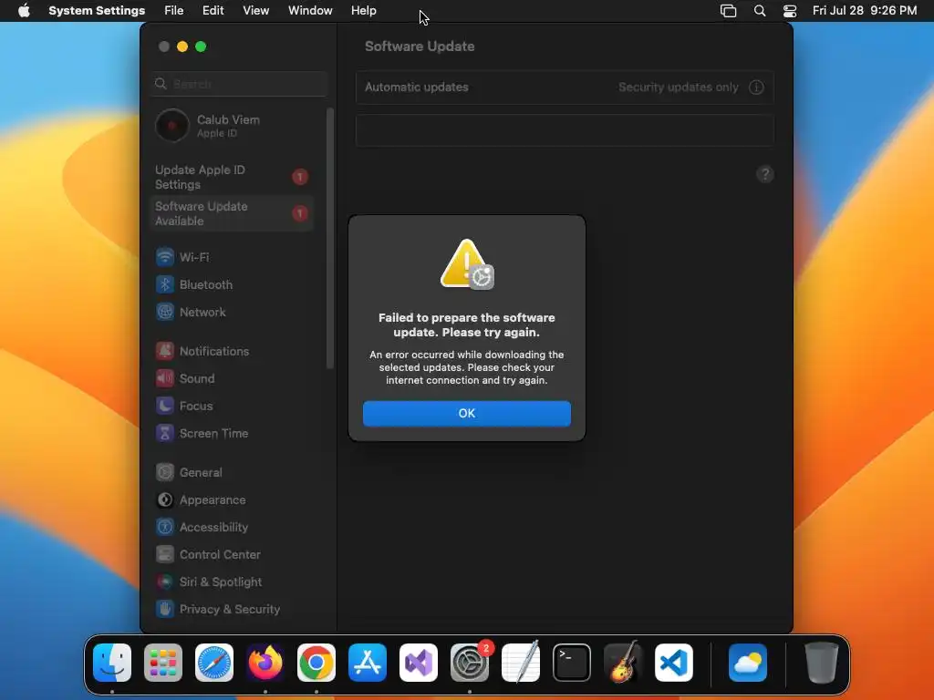Open Weather app from the Dock
Viewport: 934px width, 700px height.
click(748, 663)
